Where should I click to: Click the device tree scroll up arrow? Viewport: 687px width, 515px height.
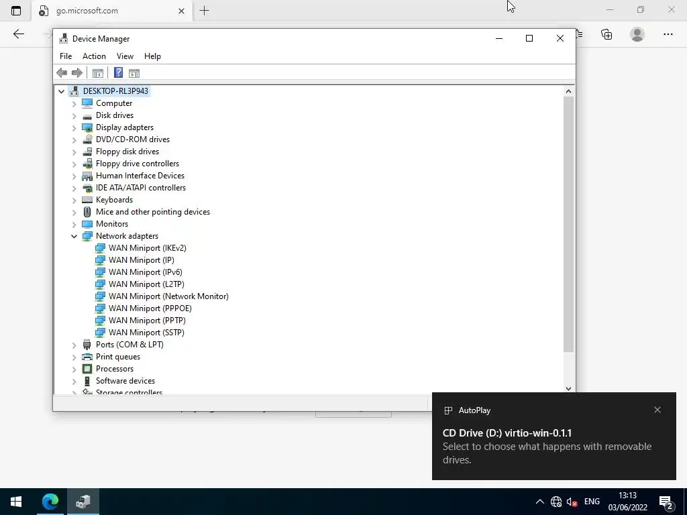pyautogui.click(x=568, y=91)
